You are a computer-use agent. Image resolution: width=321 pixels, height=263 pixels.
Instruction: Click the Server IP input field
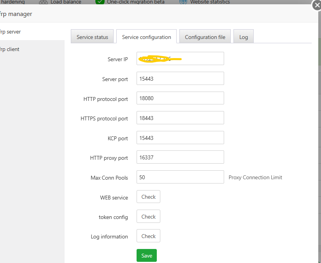tap(180, 58)
